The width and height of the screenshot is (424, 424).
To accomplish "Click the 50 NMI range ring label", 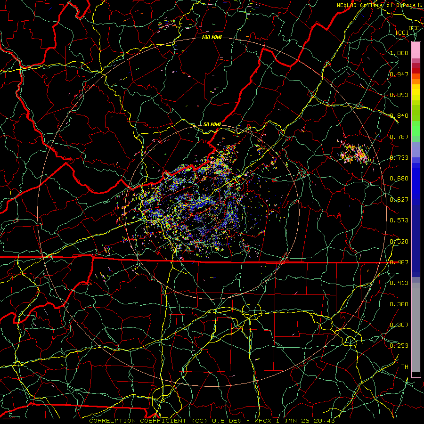I will pos(212,125).
